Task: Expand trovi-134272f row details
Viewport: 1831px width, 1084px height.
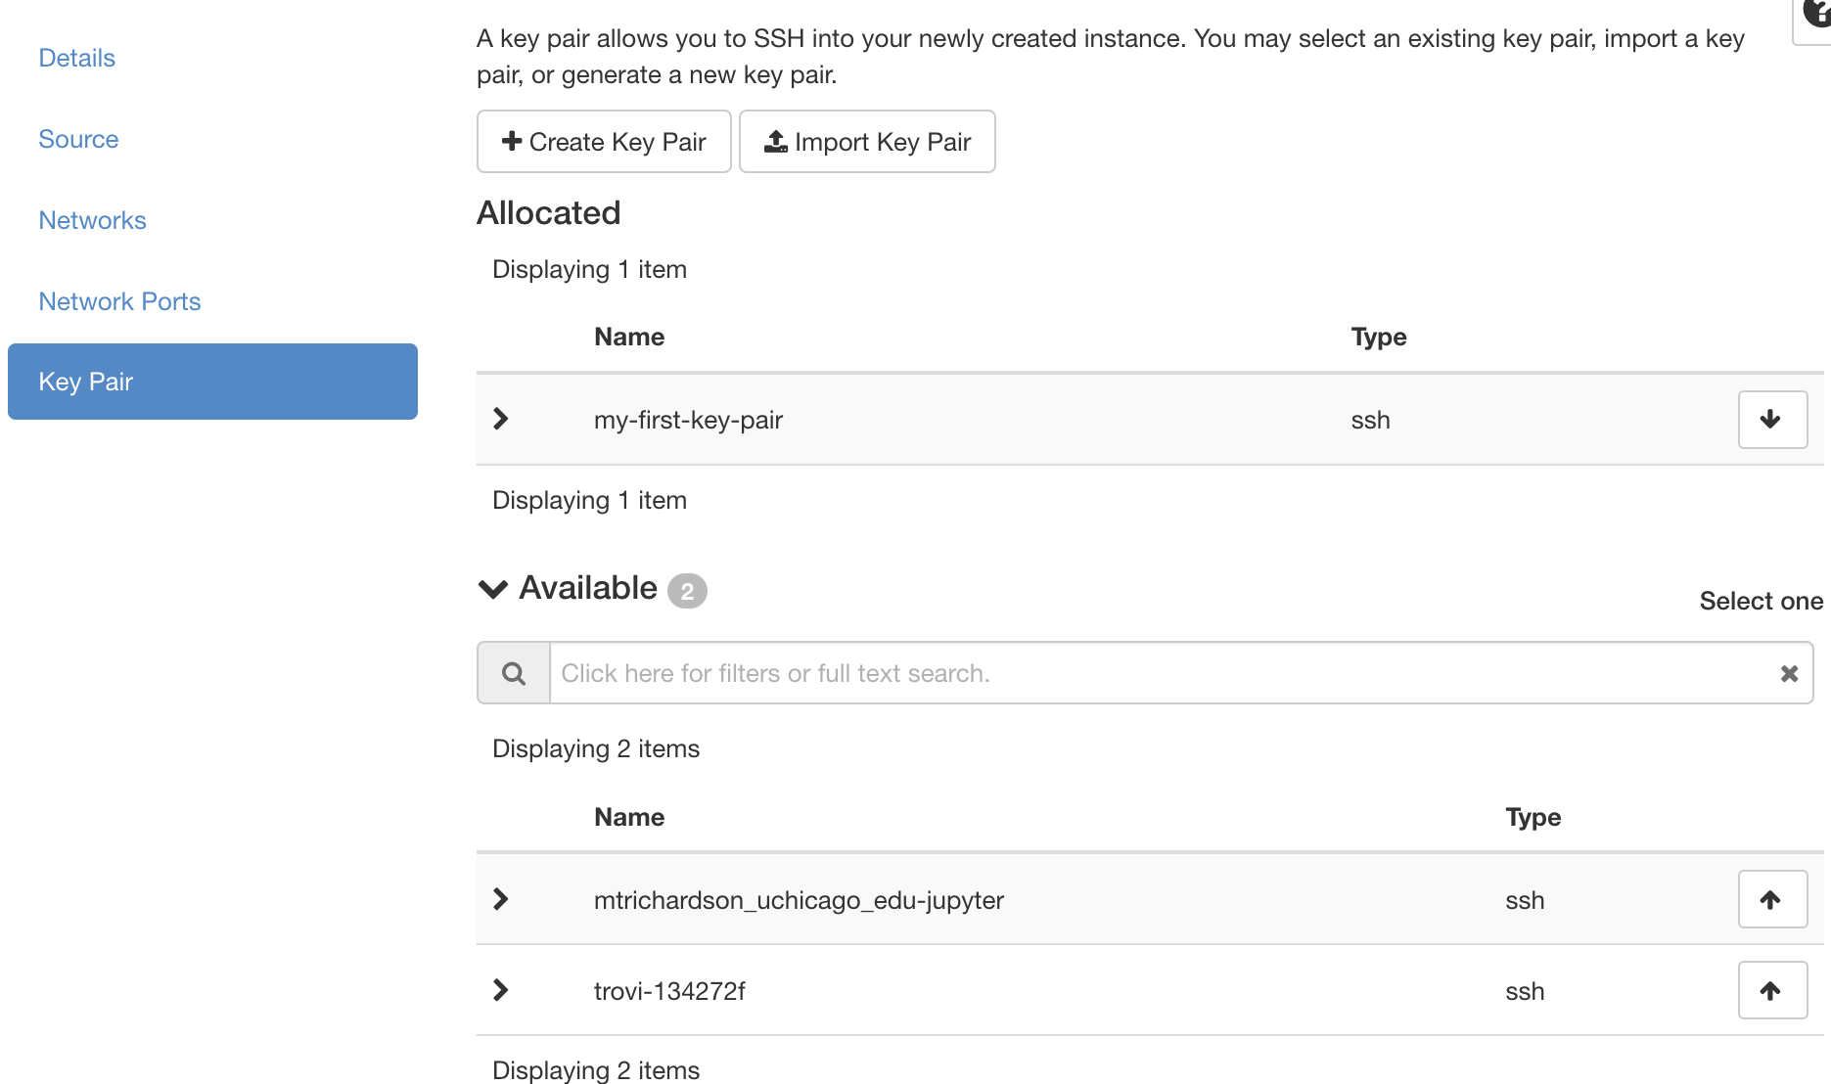Action: (501, 990)
